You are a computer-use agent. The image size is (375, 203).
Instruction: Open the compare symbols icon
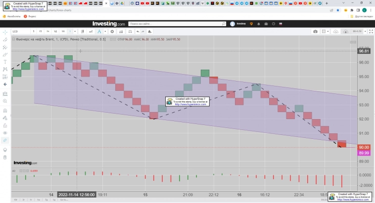91,32
